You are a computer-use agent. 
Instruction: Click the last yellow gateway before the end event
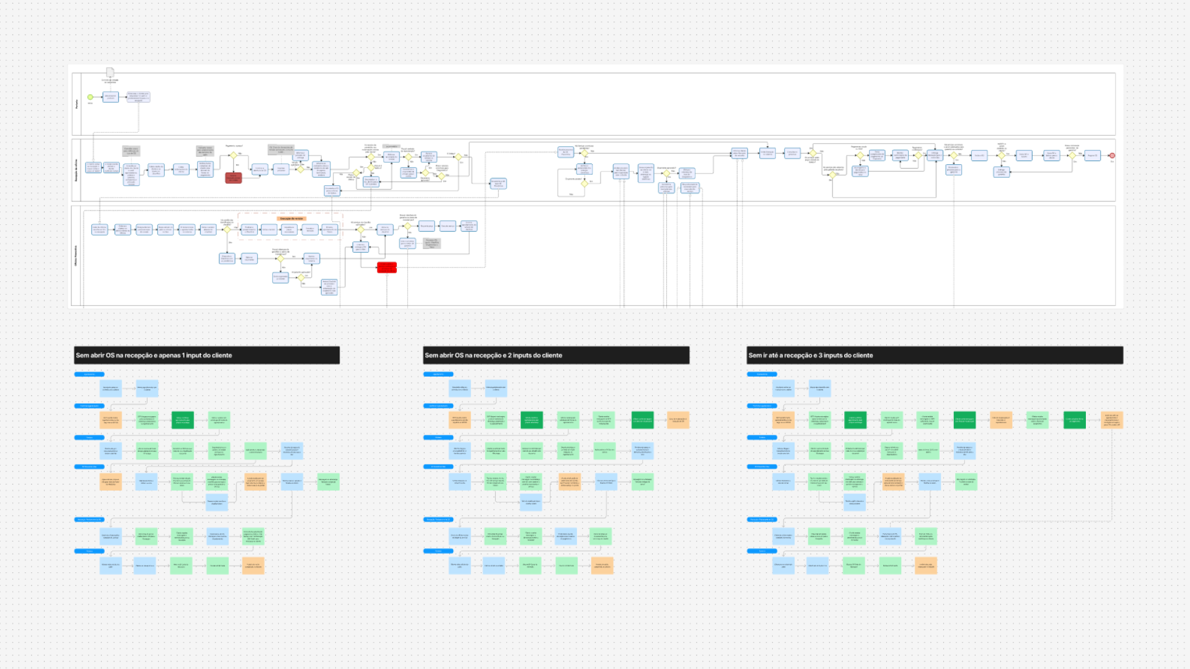1072,155
